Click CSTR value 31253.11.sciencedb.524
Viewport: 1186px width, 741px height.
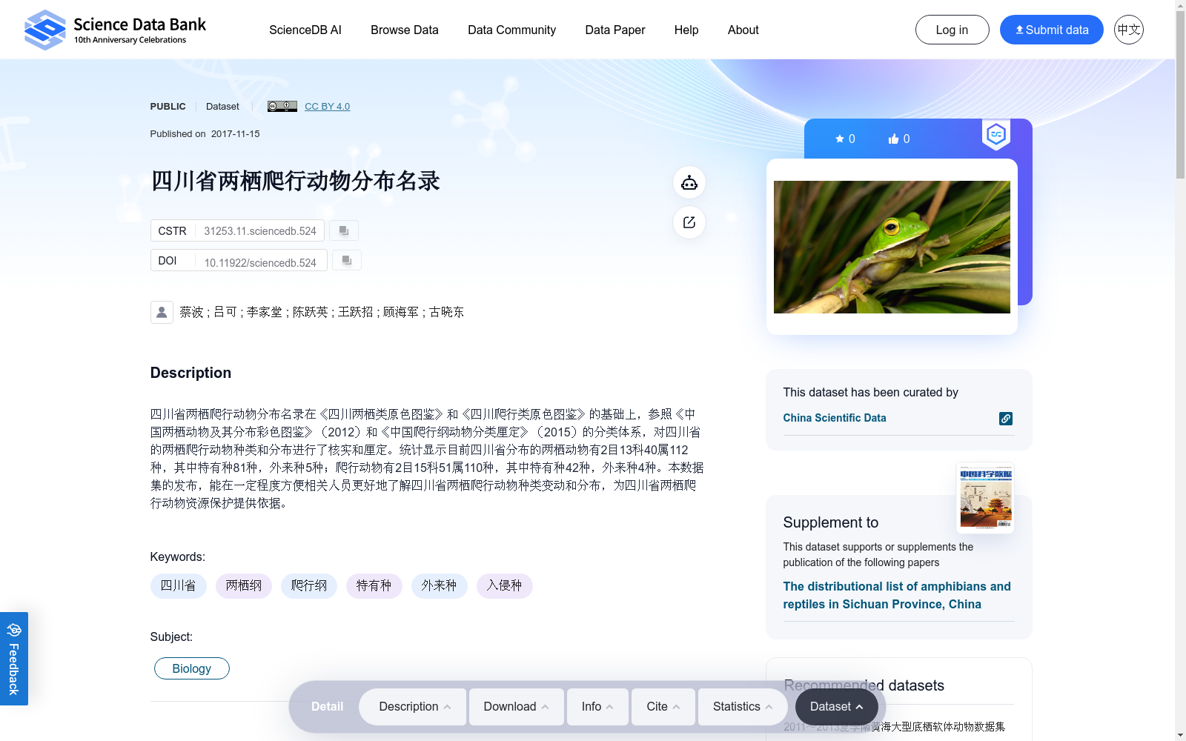tap(260, 231)
